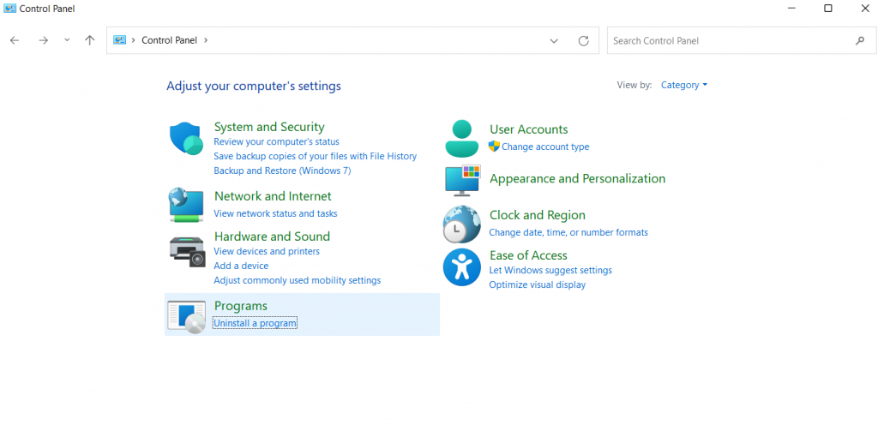
Task: Click the Up one level arrow
Action: point(90,40)
